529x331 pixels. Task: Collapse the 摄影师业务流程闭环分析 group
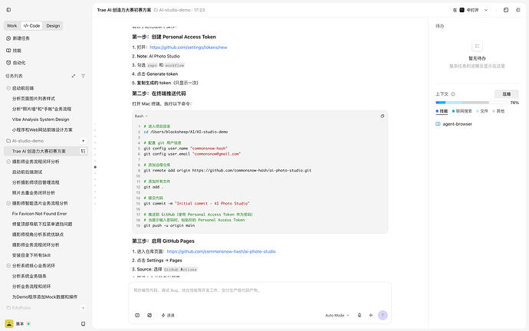tap(8, 162)
